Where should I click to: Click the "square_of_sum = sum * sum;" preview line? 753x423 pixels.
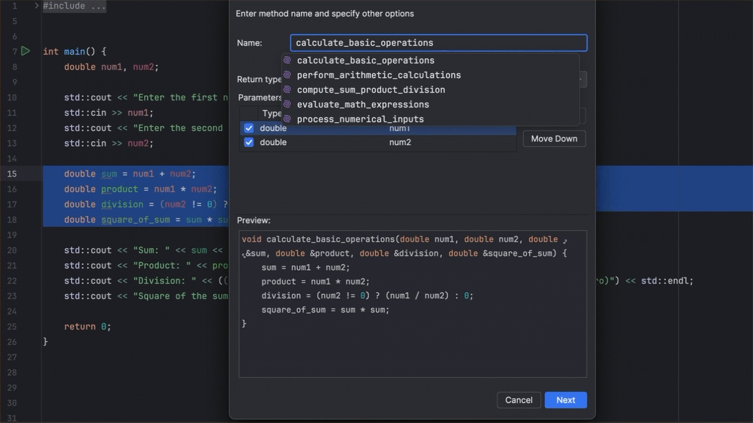click(x=325, y=310)
